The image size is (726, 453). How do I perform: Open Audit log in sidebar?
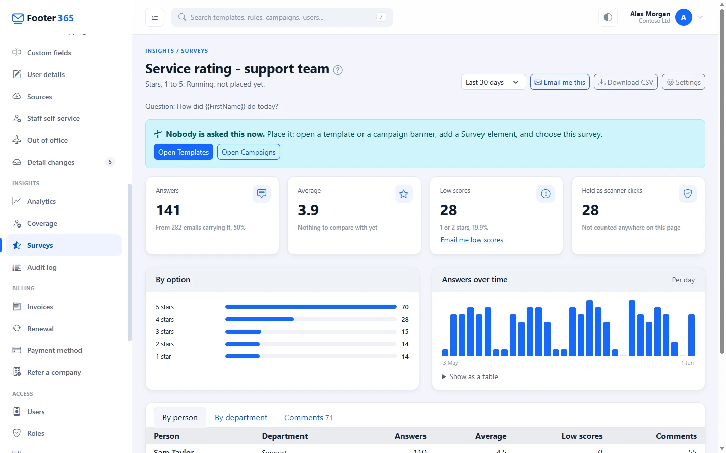coord(64,267)
